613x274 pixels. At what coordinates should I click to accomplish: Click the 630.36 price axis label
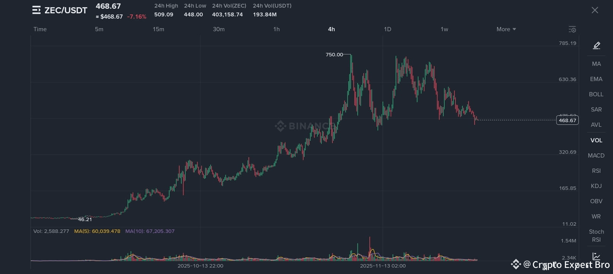click(567, 79)
